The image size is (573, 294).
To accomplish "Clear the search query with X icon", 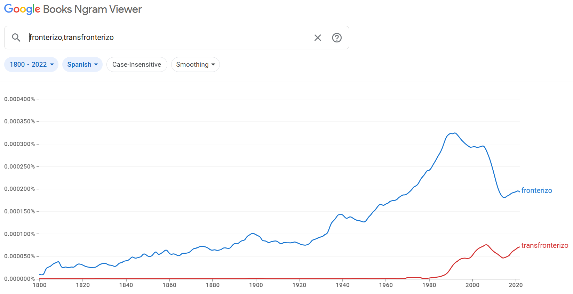I will click(x=318, y=38).
